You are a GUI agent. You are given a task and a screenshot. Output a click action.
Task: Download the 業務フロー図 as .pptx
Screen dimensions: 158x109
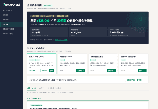51,71
